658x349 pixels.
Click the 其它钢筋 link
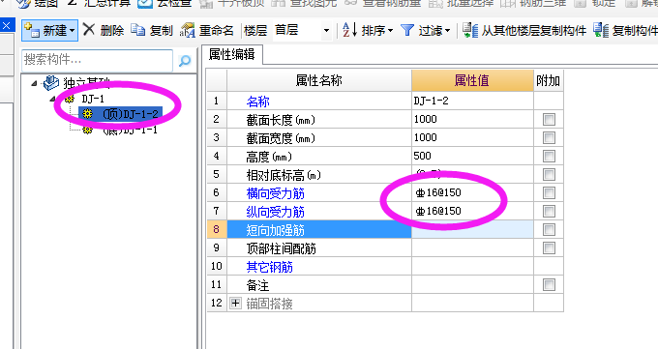point(269,267)
